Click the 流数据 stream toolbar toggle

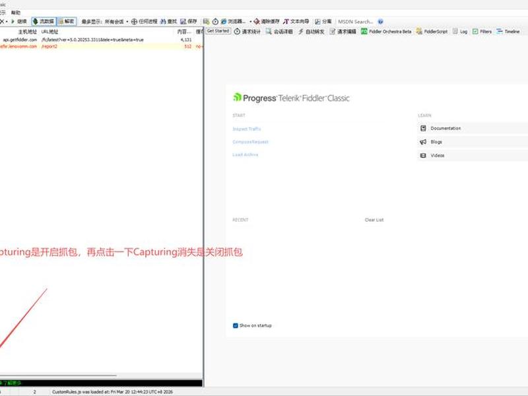click(x=44, y=22)
